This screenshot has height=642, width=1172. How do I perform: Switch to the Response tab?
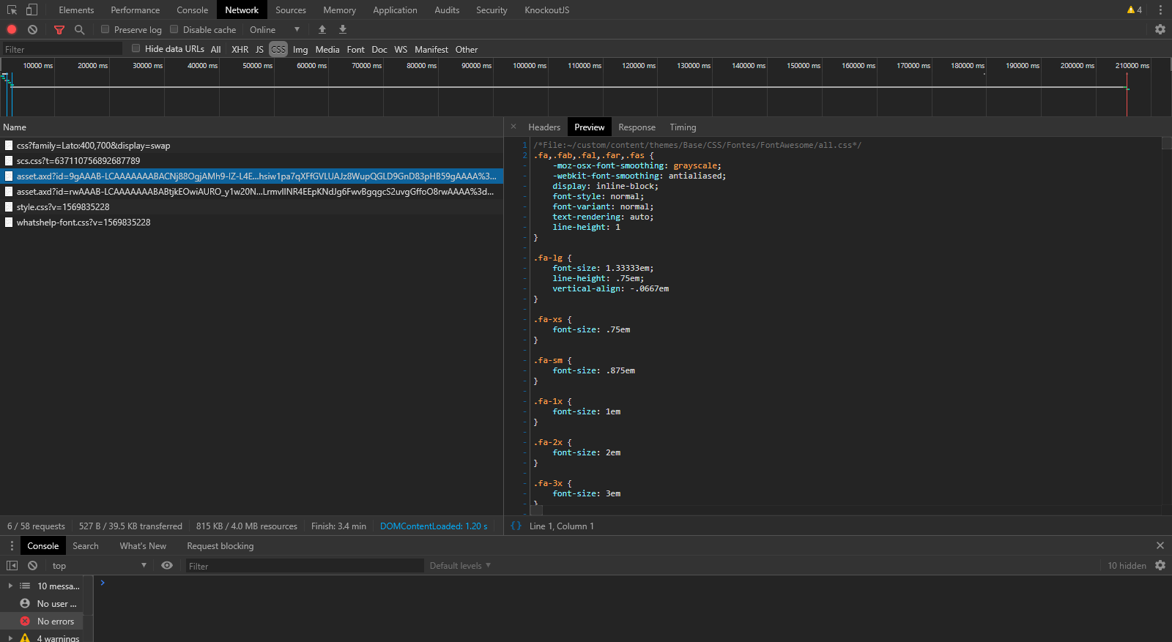click(x=637, y=127)
